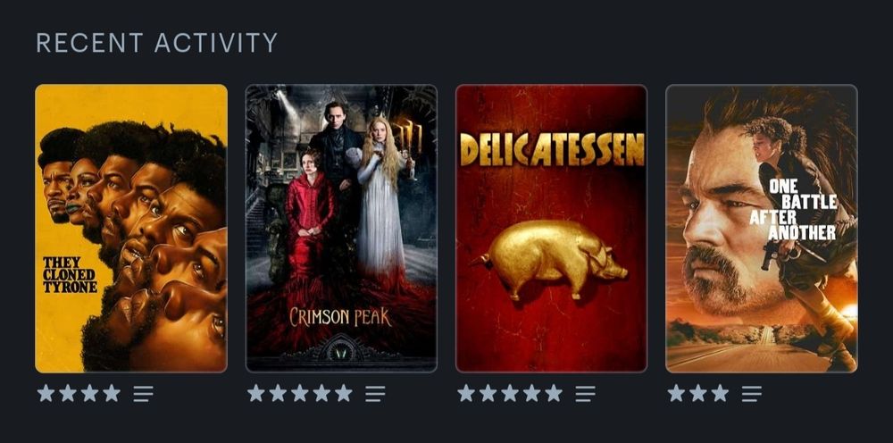Select the first star beneath Crimson Peak
Viewport: 893px width, 443px height.
[x=256, y=393]
